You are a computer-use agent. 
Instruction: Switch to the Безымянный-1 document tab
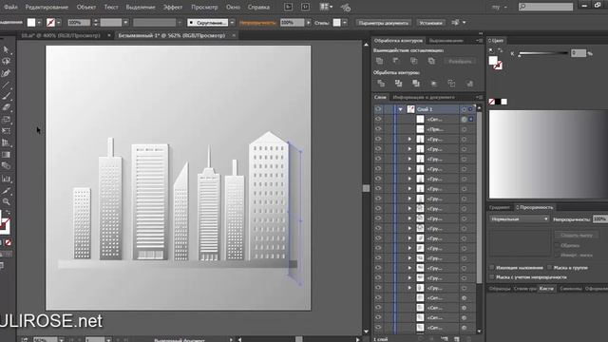tap(172, 35)
